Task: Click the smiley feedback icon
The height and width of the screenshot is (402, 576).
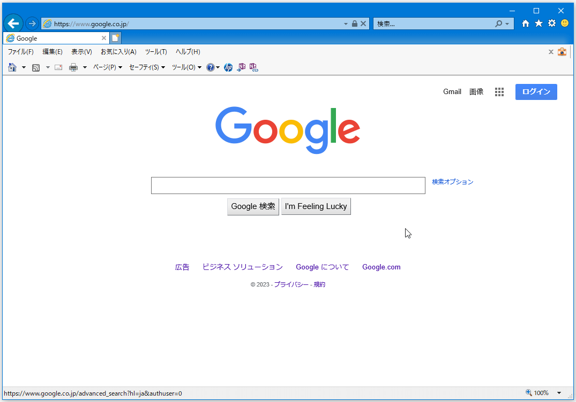Action: [565, 24]
